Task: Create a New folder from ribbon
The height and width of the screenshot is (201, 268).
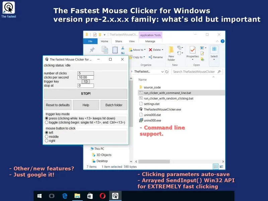Action: (171, 54)
